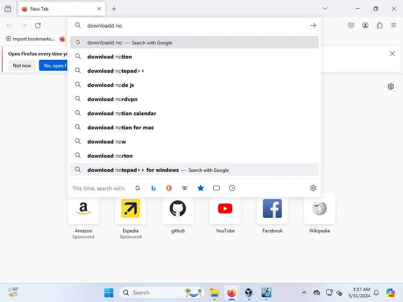Open search settings gear in dropdown
The width and height of the screenshot is (403, 302).
pyautogui.click(x=313, y=188)
